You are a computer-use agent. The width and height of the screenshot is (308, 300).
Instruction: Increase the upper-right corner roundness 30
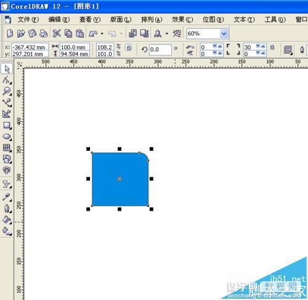263,46
